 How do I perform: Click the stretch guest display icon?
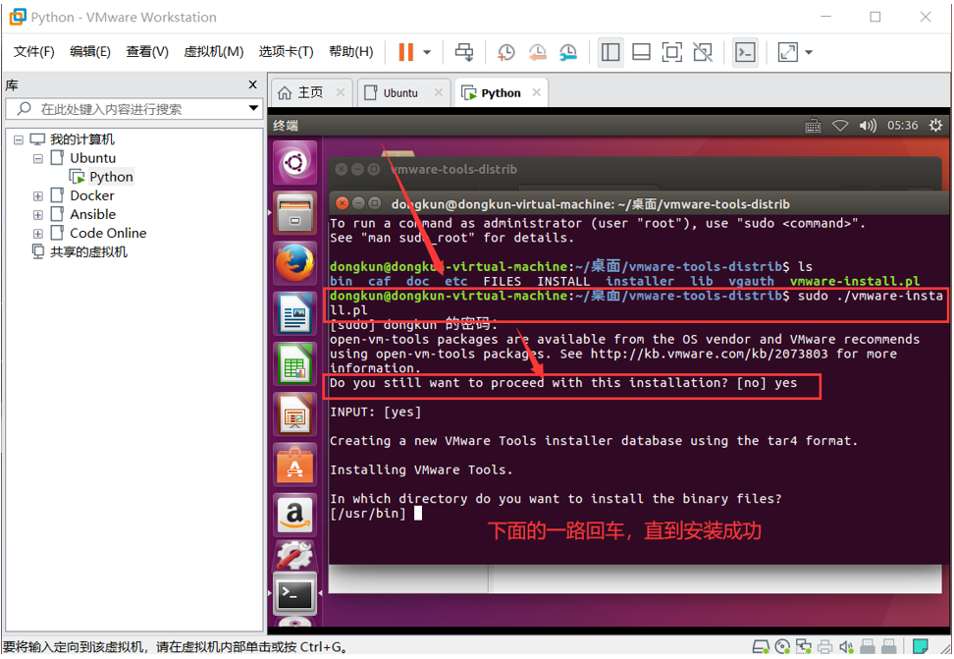pos(788,52)
